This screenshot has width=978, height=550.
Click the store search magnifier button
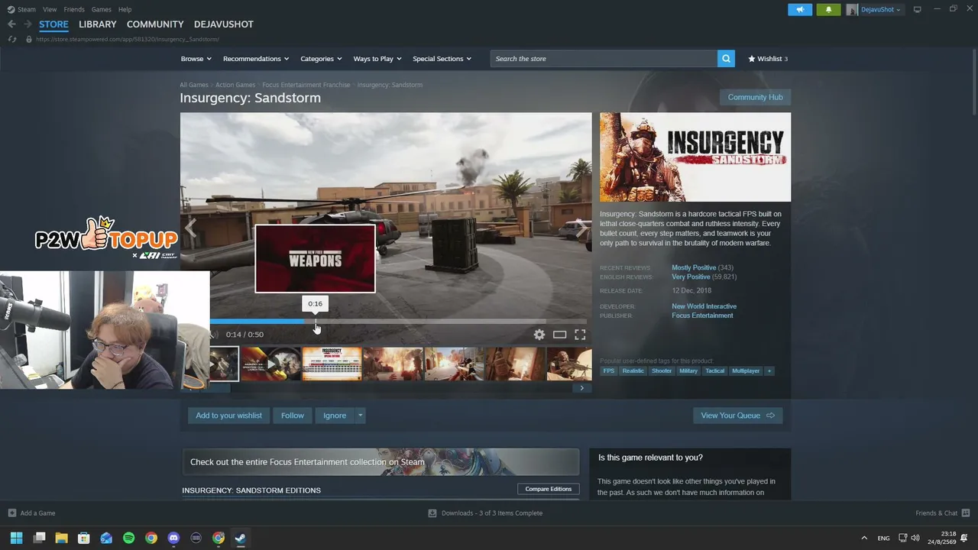pyautogui.click(x=726, y=59)
